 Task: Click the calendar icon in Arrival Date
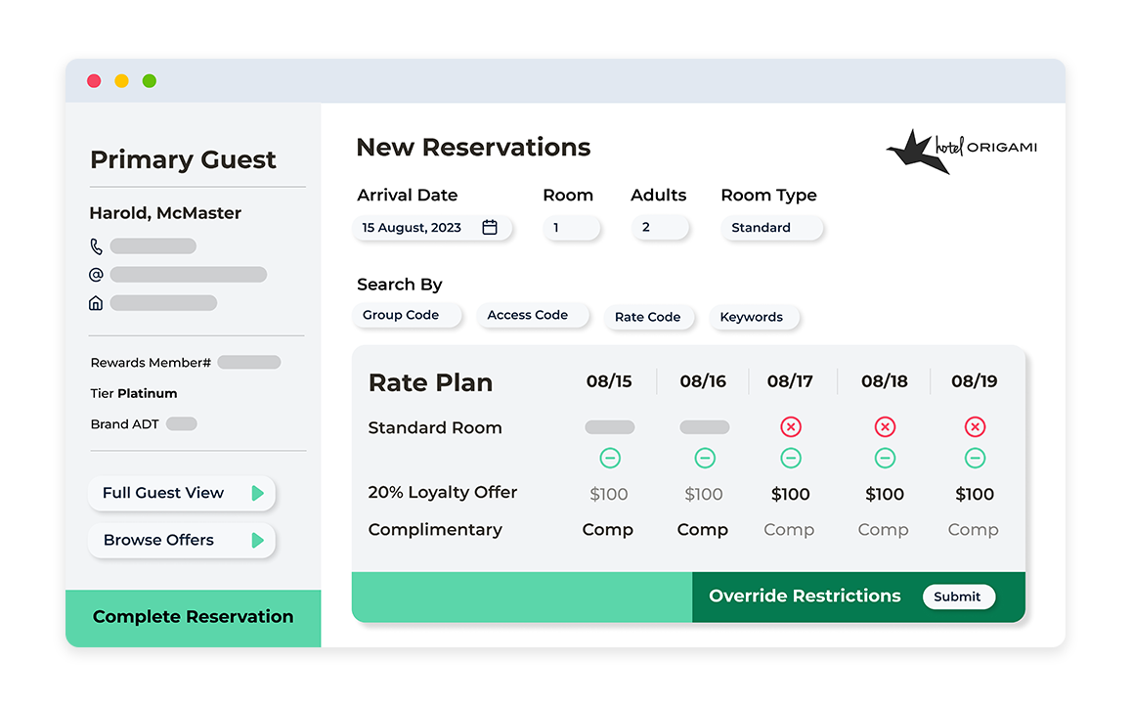point(490,228)
